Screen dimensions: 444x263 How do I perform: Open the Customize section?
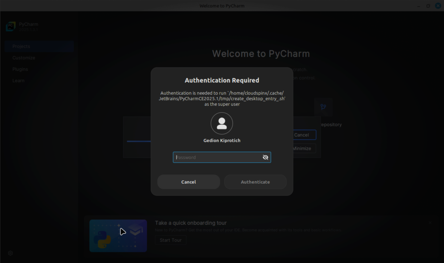tap(24, 58)
